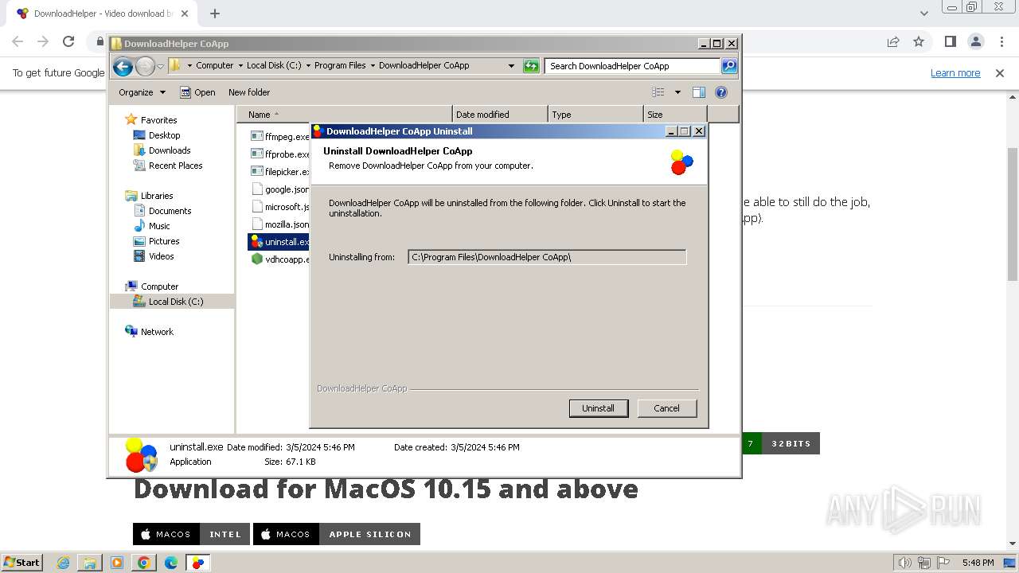Click macOS Intel download button

(x=191, y=534)
